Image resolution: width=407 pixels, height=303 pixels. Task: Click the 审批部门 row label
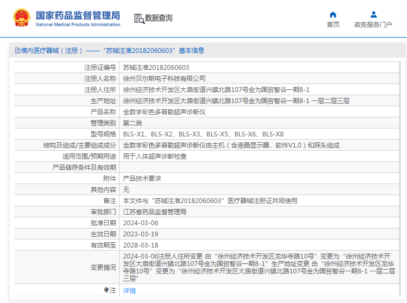pos(103,212)
